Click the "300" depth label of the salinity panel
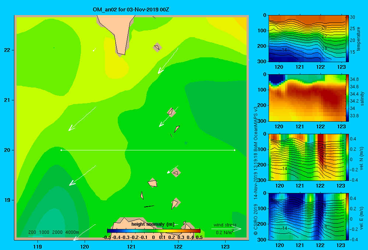Screen dimensions: 368x250 tap(262, 121)
